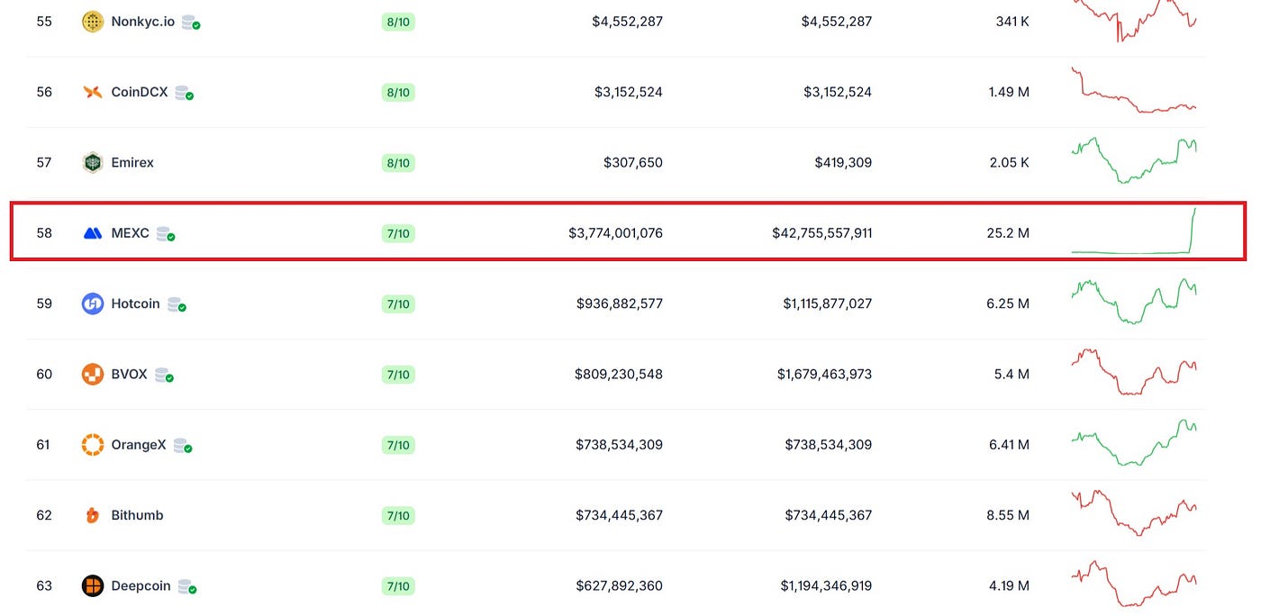Click Deepcoin's red trend chart
This screenshot has width=1261, height=616.
1133,584
